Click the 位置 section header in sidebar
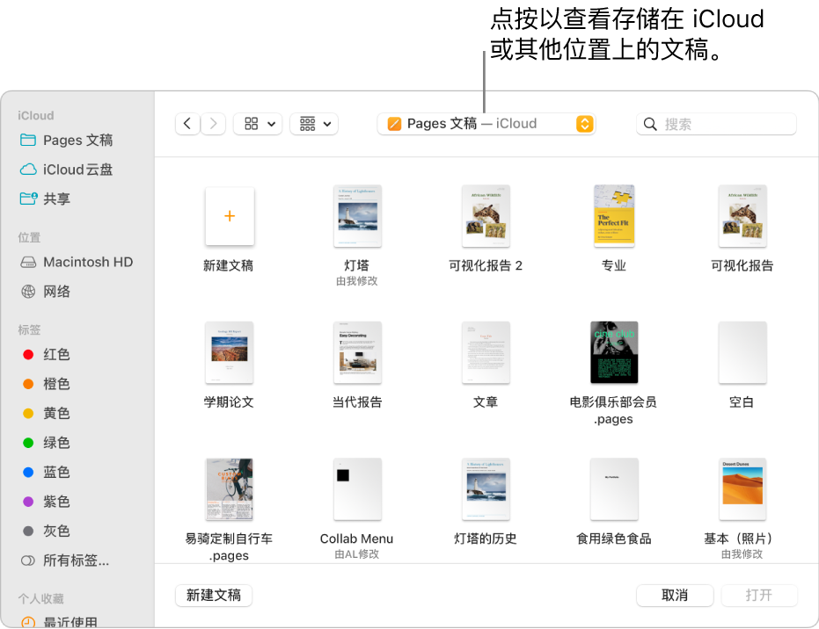This screenshot has height=629, width=819. point(29,237)
